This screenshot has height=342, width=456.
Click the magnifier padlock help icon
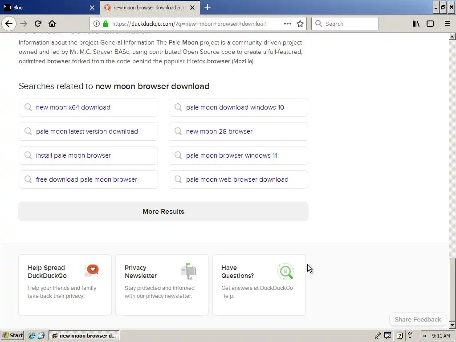coord(286,271)
